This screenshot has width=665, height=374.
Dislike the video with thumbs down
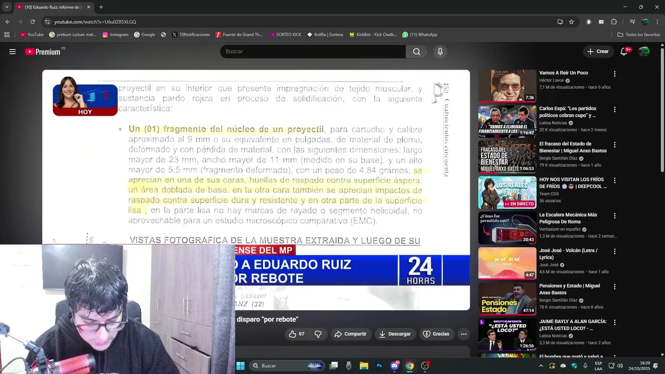point(318,334)
